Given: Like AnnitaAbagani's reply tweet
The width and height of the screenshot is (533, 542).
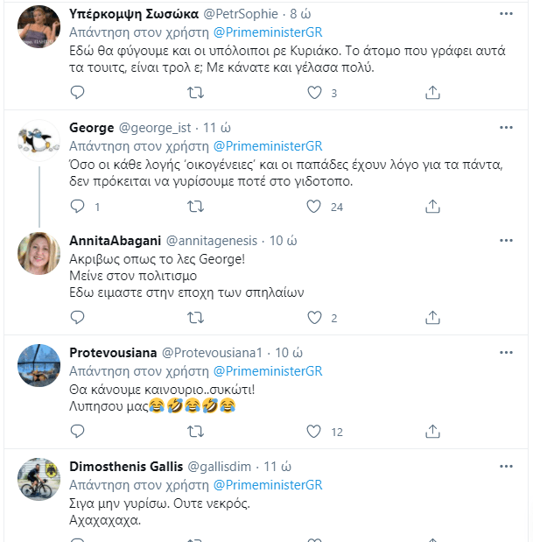Looking at the screenshot, I should tap(314, 318).
